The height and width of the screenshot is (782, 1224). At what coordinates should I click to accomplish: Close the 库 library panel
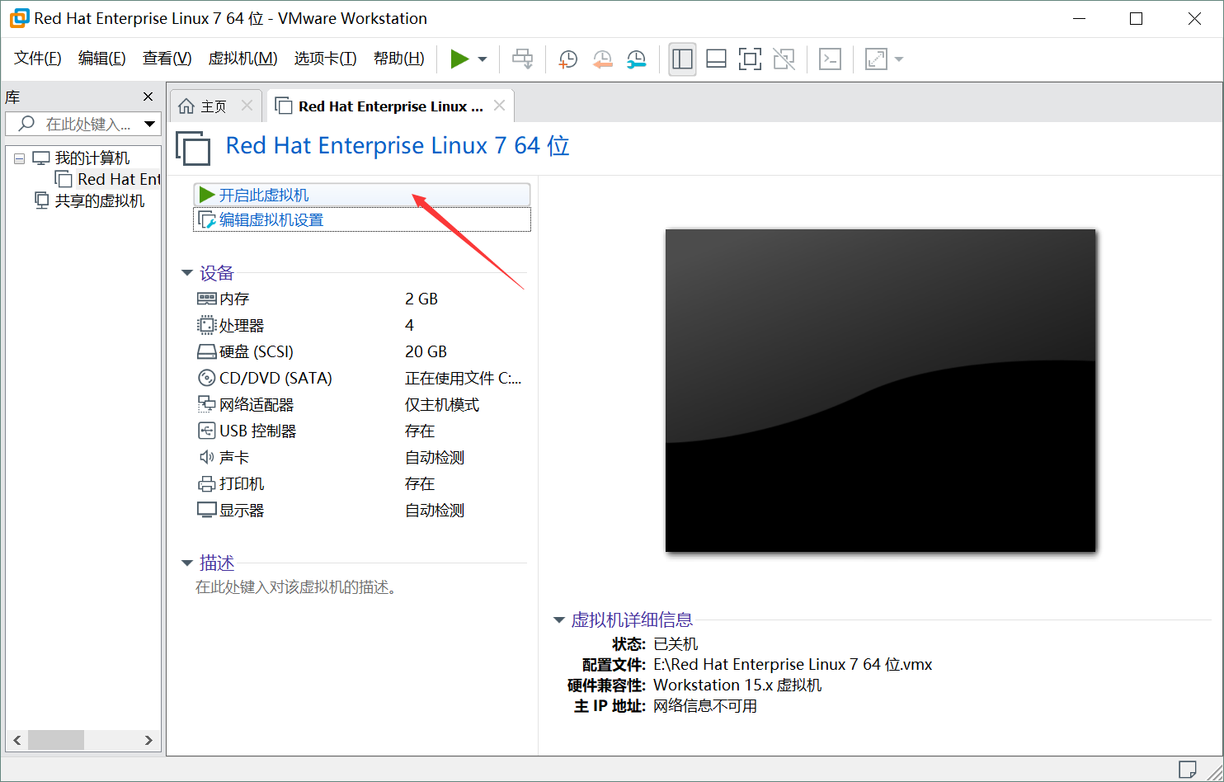click(x=148, y=97)
